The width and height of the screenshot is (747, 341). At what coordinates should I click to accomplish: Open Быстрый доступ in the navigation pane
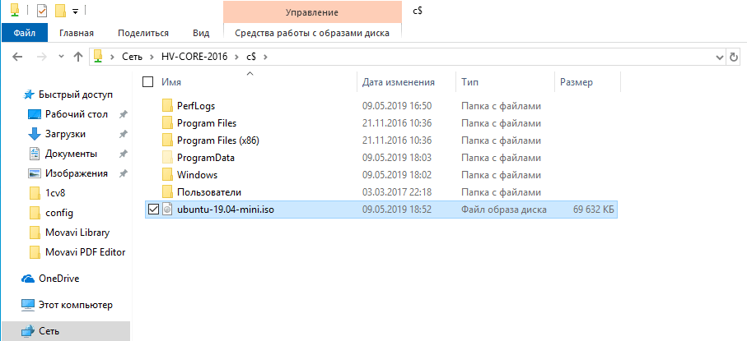click(76, 94)
